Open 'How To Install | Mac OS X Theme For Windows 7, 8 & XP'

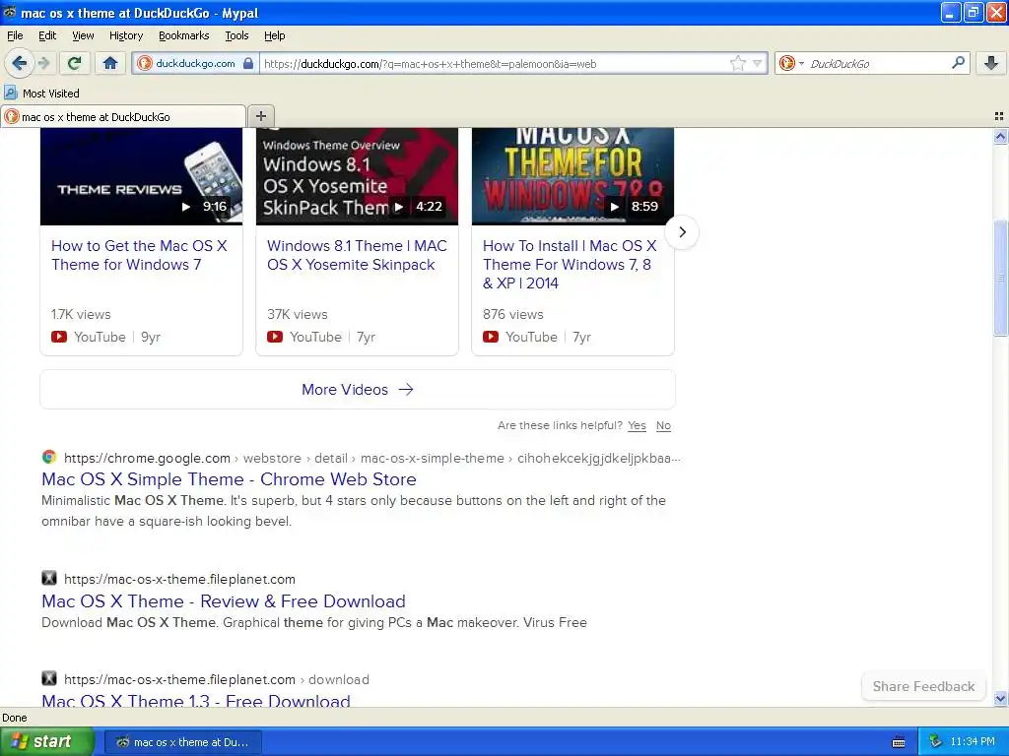tap(570, 264)
